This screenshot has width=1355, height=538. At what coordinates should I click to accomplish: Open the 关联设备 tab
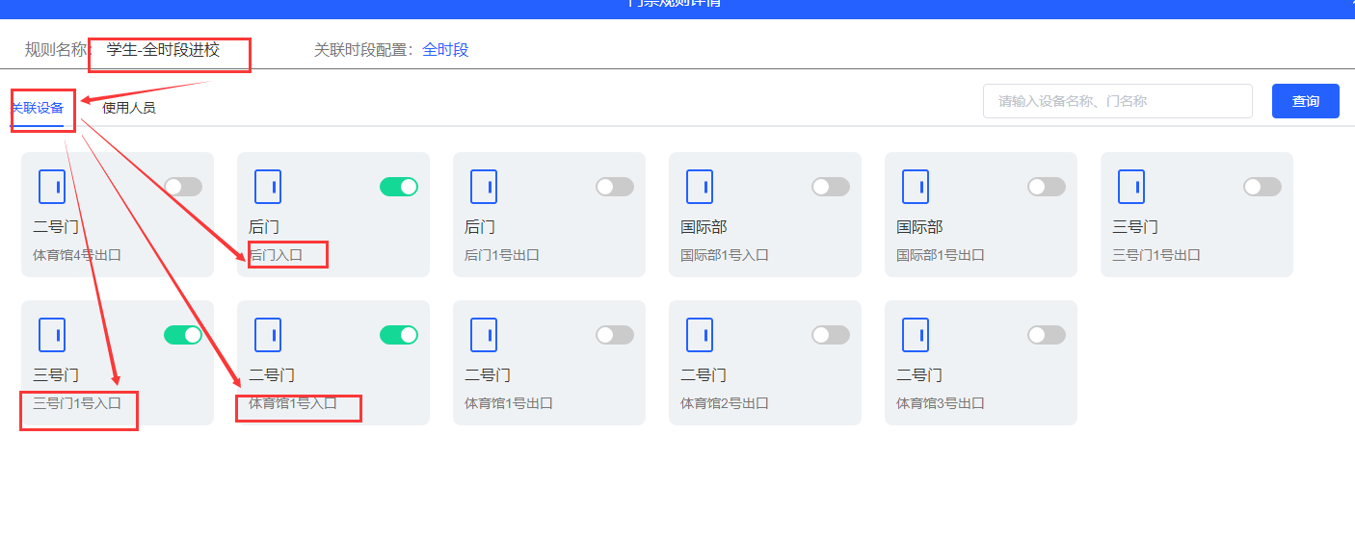pyautogui.click(x=38, y=108)
